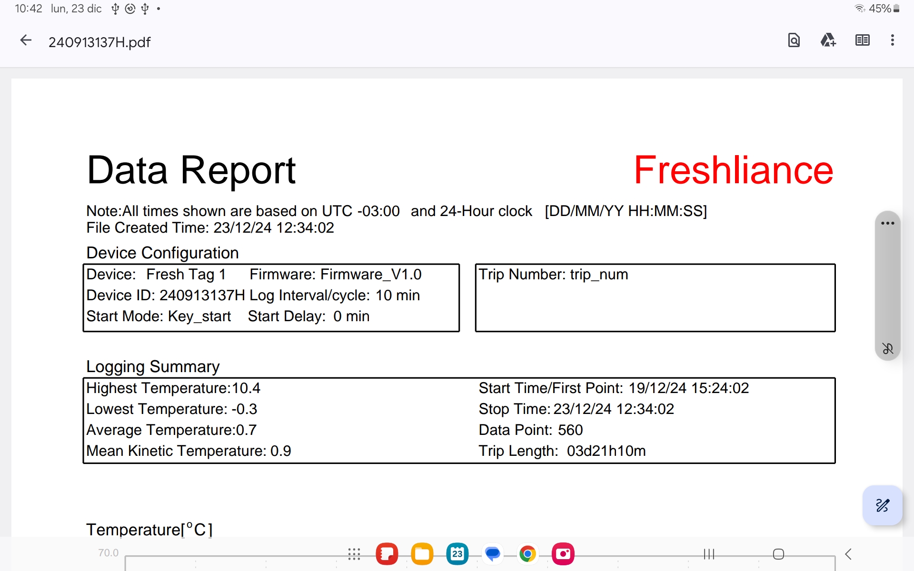Select the UTC -03:00 note line
This screenshot has height=571, width=914.
397,211
